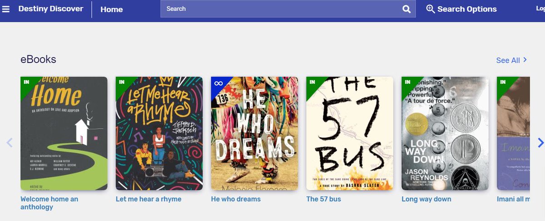Click the IN badge on Let Me Hear a Rhyme
Screen dimensions: 545x221
pos(122,82)
